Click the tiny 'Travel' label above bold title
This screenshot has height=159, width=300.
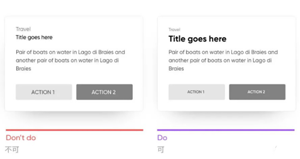pos(174,30)
